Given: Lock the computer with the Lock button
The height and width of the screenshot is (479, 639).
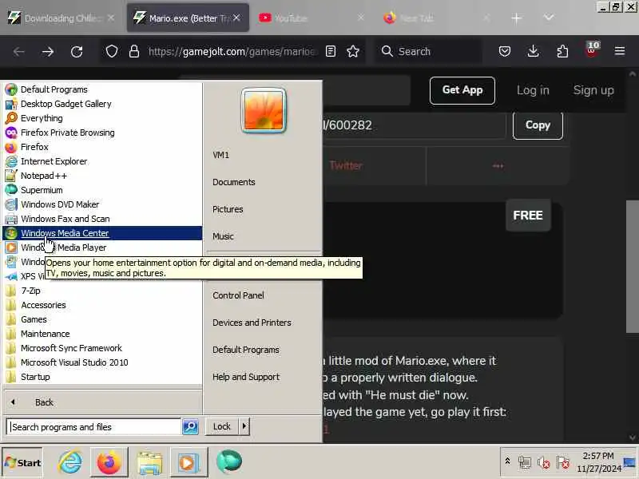Looking at the screenshot, I should click(221, 426).
